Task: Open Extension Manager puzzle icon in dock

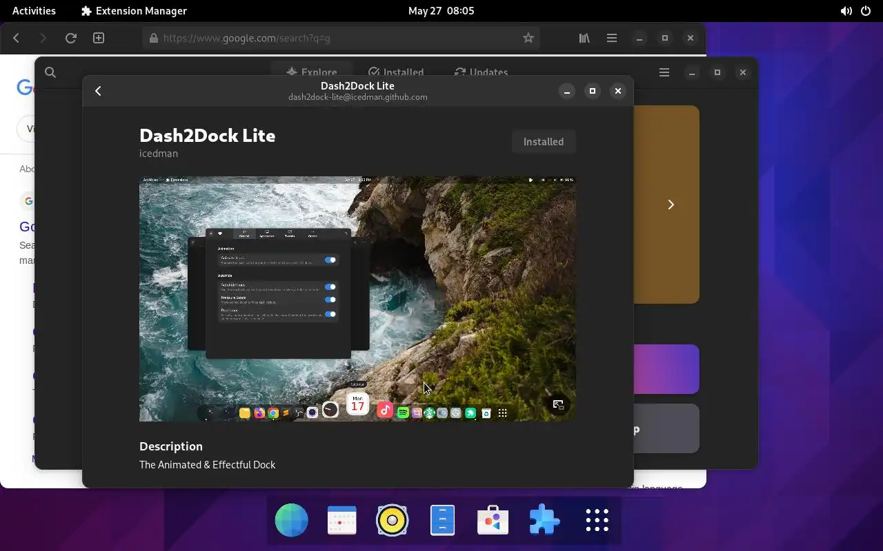Action: point(544,520)
